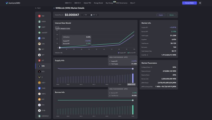212x120 pixels.
Task: Click Supply Info line chart endpoint marker
Action: coord(133,69)
